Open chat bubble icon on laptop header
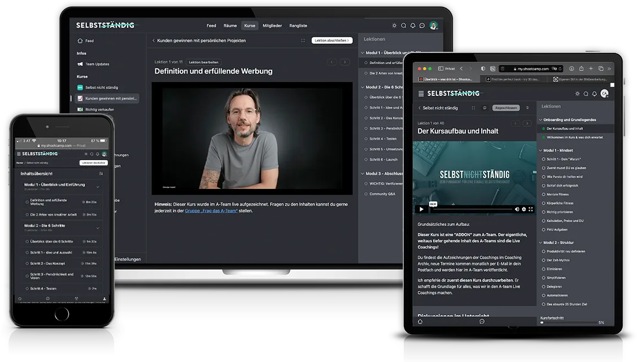The image size is (637, 362). click(x=422, y=25)
